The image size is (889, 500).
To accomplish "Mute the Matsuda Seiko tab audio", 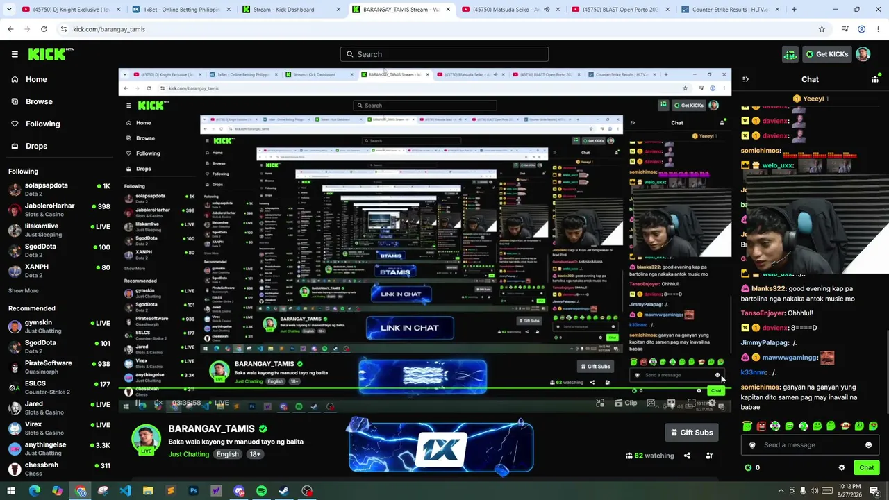I will tap(547, 10).
